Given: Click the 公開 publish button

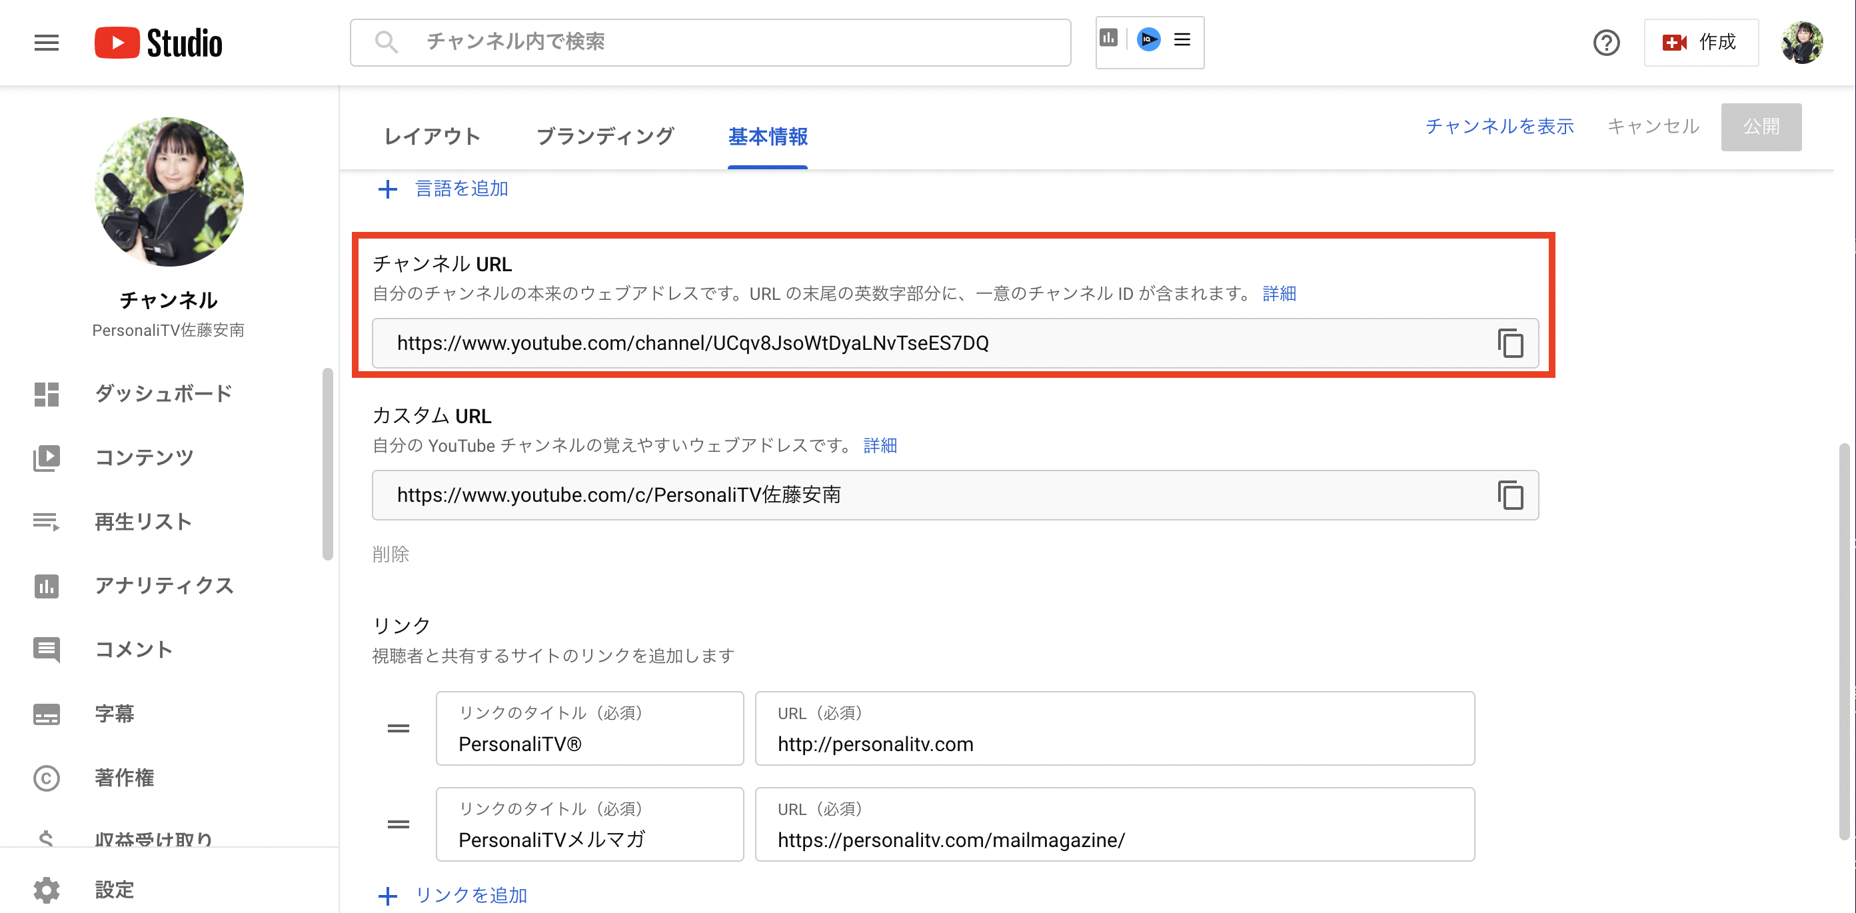Looking at the screenshot, I should [1761, 127].
